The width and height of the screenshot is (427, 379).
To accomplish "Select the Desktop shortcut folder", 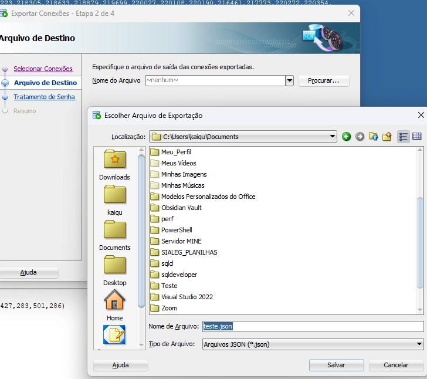I will click(x=114, y=271).
